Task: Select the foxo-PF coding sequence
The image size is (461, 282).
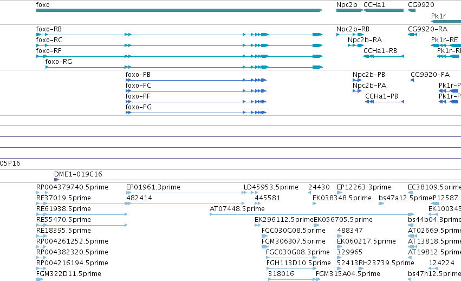Action: click(x=138, y=96)
